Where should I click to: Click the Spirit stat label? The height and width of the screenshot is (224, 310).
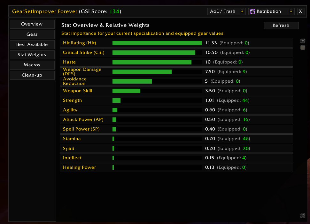(69, 149)
